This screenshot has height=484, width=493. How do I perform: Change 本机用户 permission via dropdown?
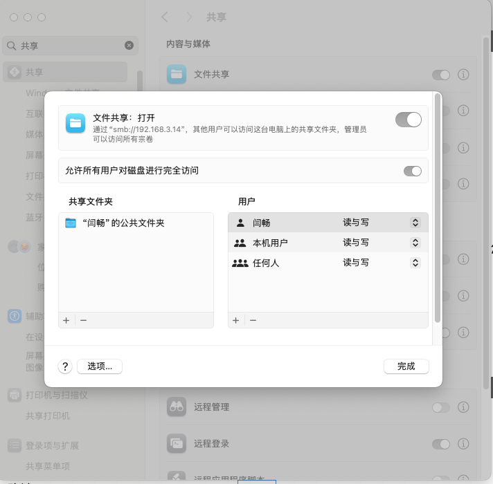click(415, 243)
